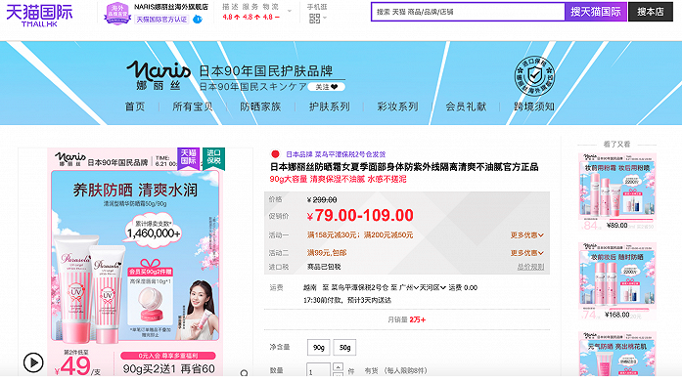
Task: Show the mobile QR code icon
Action: [x=314, y=19]
